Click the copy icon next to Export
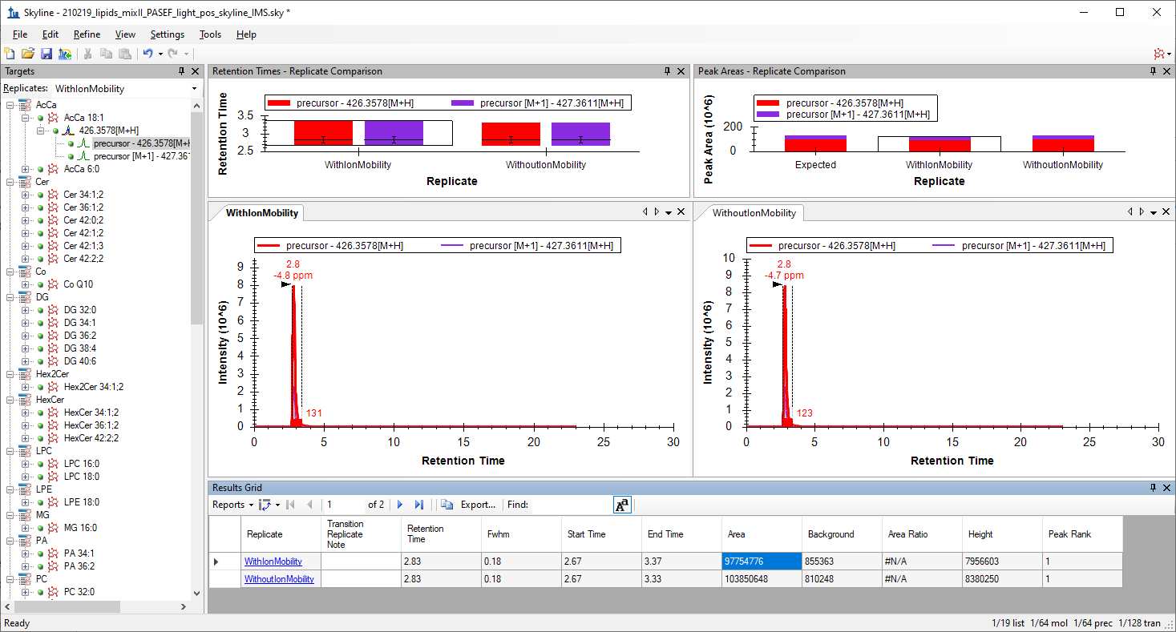This screenshot has height=632, width=1176. [x=447, y=505]
